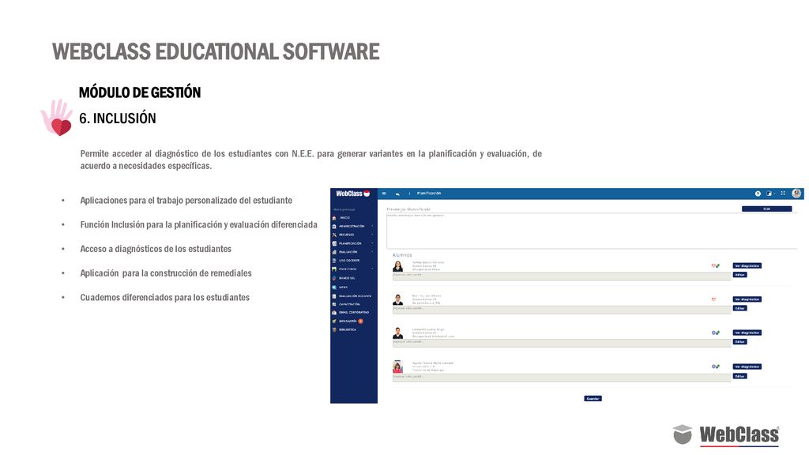
Task: Click the Alumnos heading
Action: click(x=402, y=255)
